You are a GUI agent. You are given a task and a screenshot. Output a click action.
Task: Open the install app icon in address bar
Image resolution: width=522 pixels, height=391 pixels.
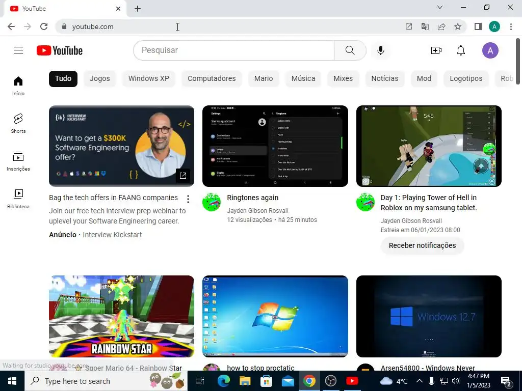409,26
